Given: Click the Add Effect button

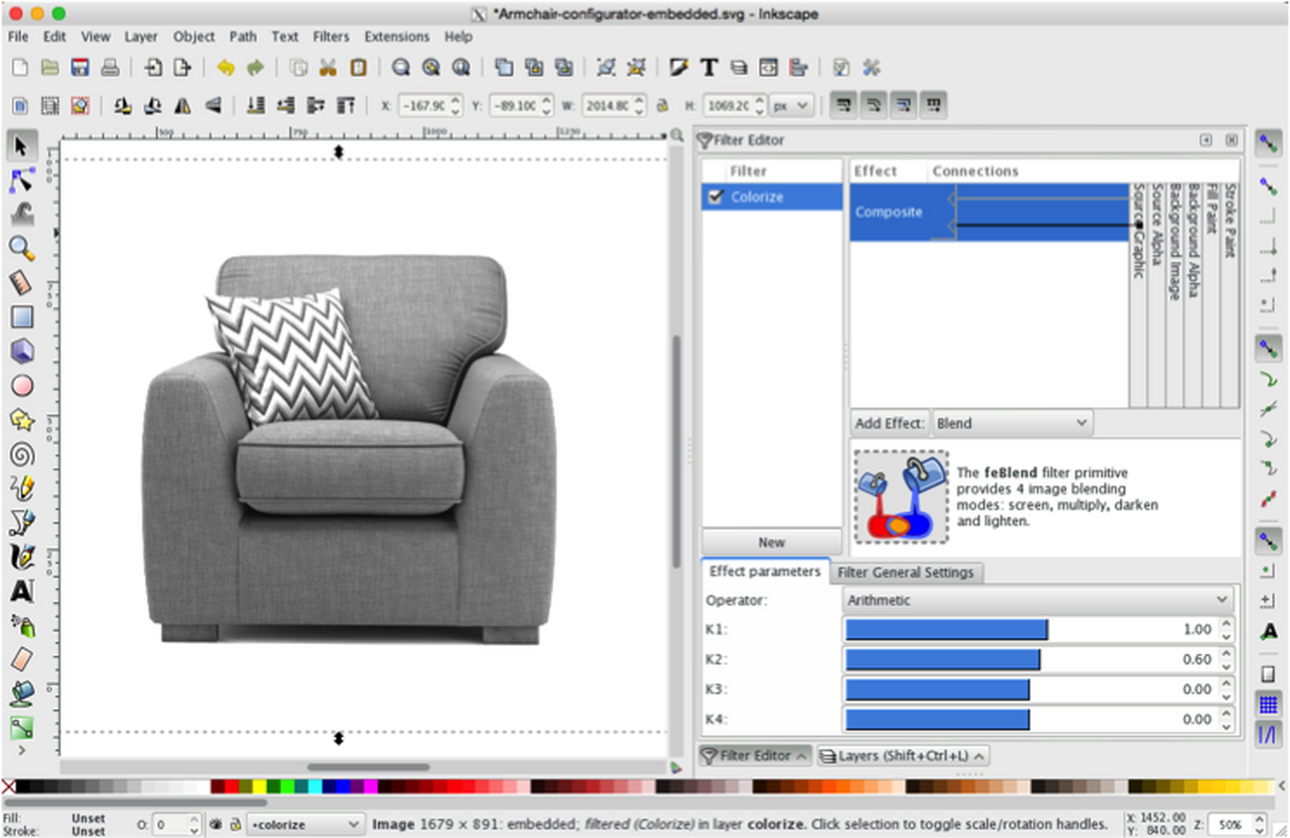Looking at the screenshot, I should (889, 423).
